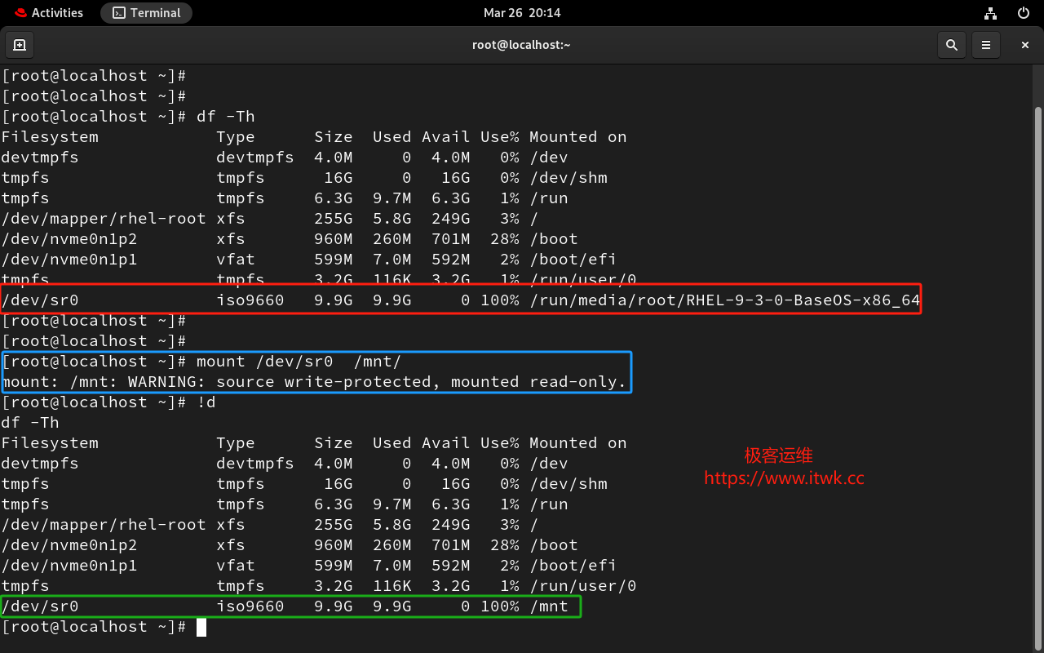This screenshot has width=1044, height=653.
Task: Click the !d history command
Action: (x=206, y=402)
